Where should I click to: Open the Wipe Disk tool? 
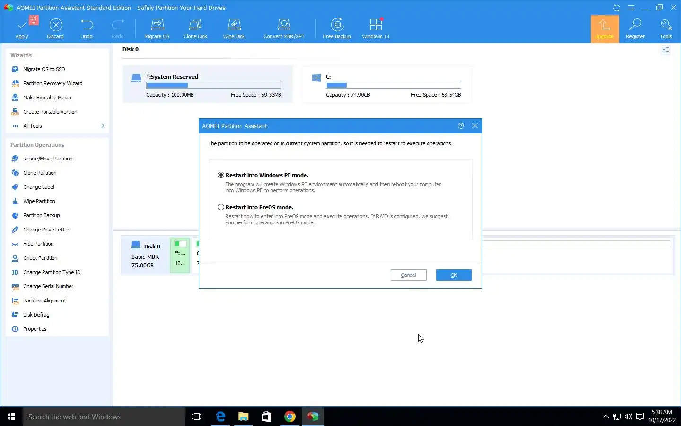coord(234,29)
